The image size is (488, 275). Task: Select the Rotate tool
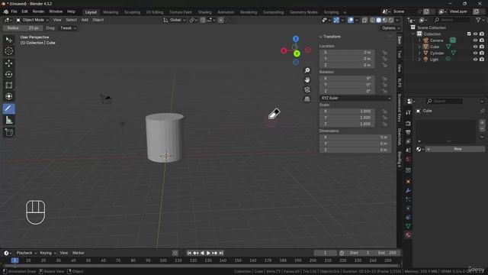pos(8,74)
